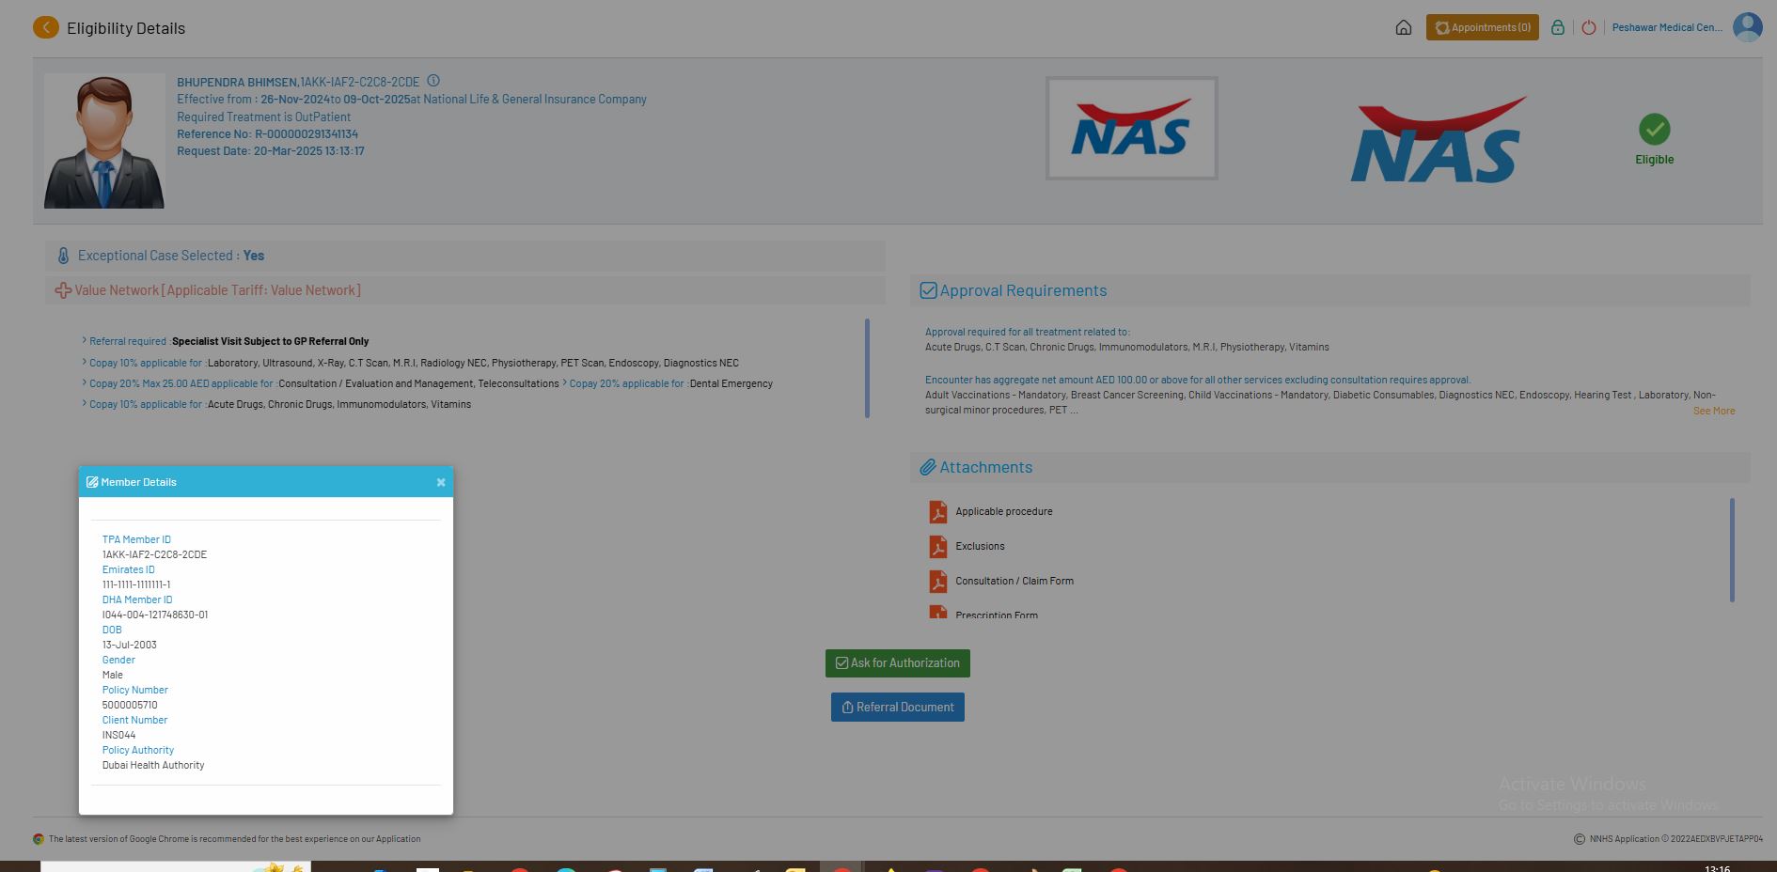Select Gender value Male

click(113, 675)
